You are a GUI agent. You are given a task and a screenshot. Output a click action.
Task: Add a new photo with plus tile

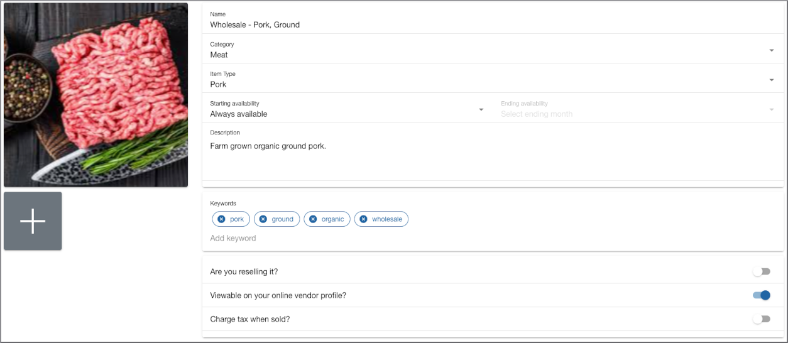[x=33, y=221]
